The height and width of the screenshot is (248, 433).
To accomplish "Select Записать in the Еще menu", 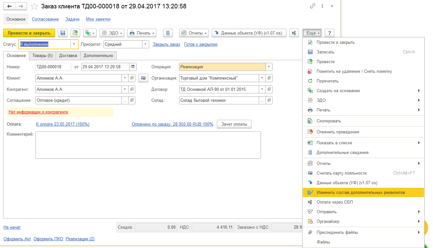I will 363,52.
